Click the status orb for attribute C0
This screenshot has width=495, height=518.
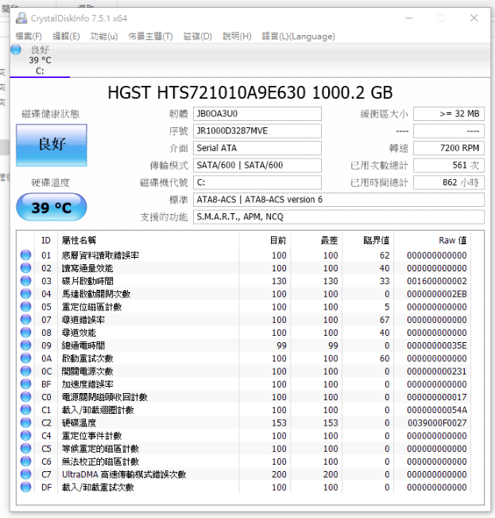25,397
